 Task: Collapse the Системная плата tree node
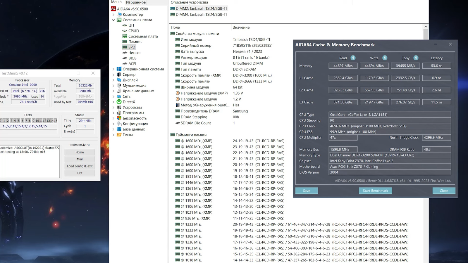click(113, 20)
